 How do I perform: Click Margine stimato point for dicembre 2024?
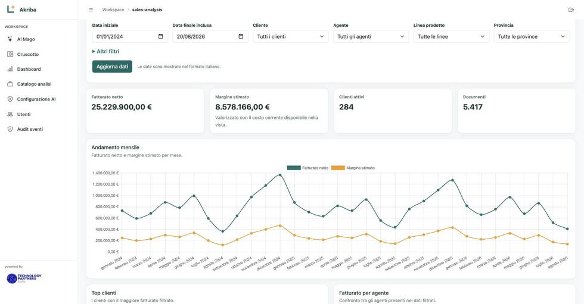point(280,225)
